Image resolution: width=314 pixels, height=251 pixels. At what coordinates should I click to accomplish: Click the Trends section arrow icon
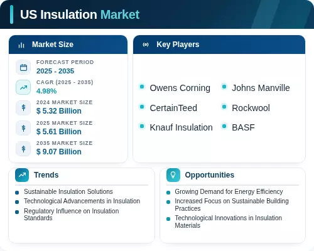(22, 175)
